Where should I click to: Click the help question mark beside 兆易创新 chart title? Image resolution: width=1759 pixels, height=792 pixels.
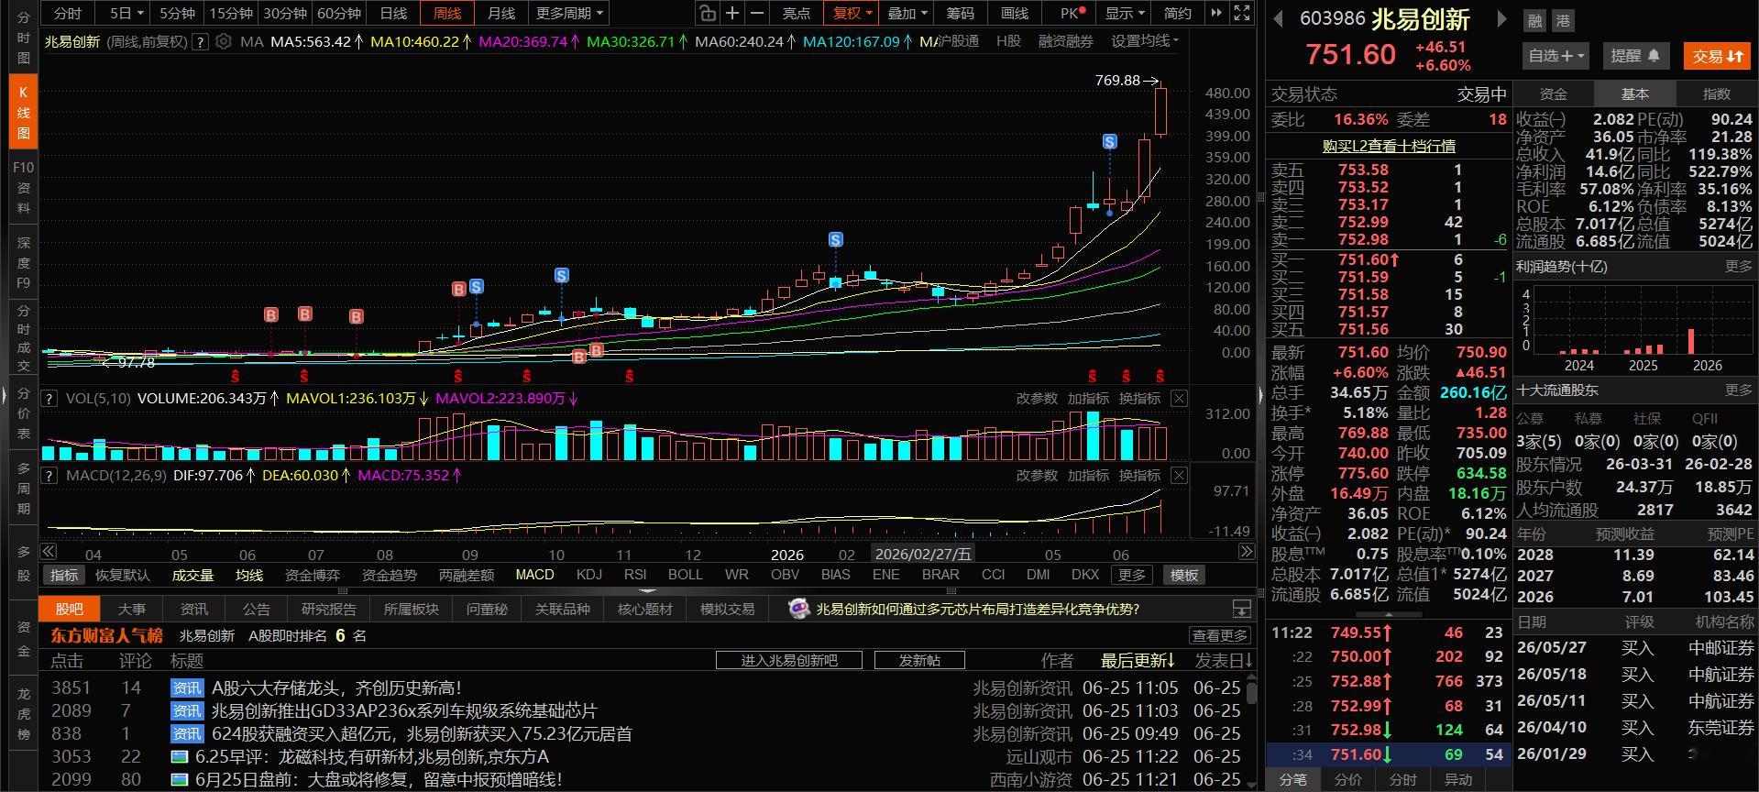[x=200, y=41]
